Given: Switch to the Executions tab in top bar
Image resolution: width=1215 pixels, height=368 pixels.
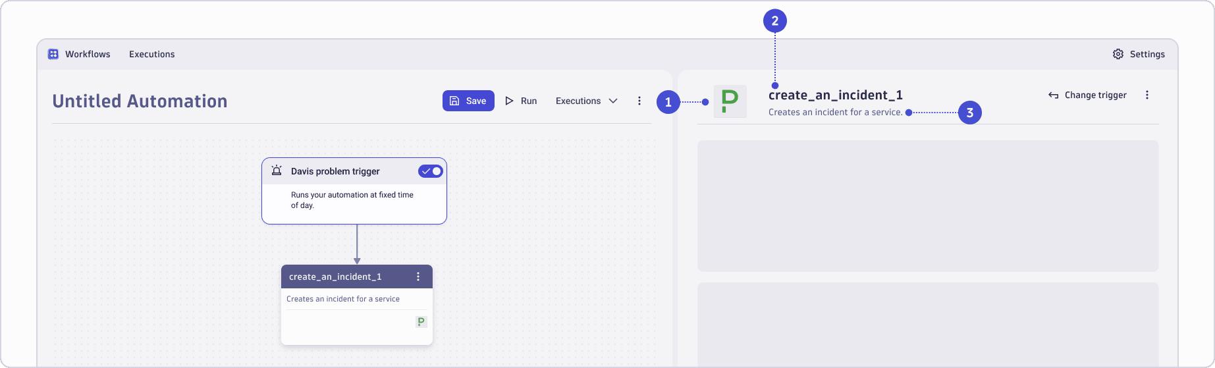Looking at the screenshot, I should [151, 54].
